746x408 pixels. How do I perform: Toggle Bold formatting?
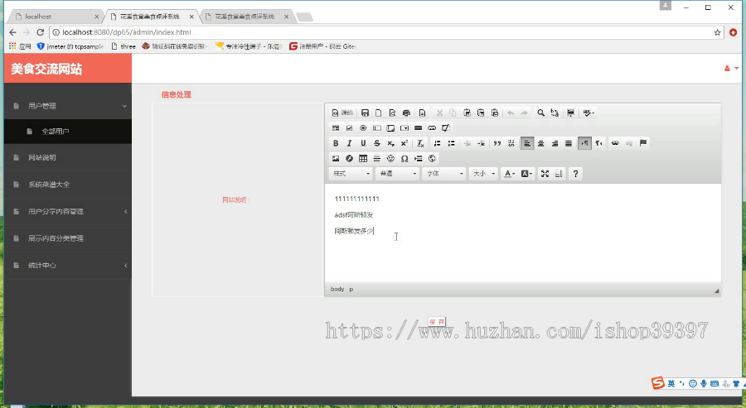pyautogui.click(x=336, y=143)
